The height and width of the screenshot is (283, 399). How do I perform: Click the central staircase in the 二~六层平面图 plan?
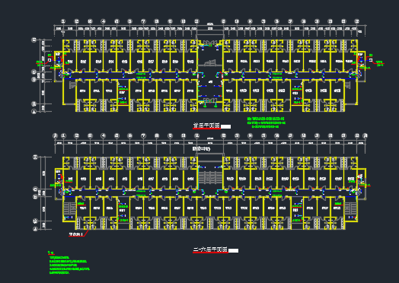(x=210, y=177)
